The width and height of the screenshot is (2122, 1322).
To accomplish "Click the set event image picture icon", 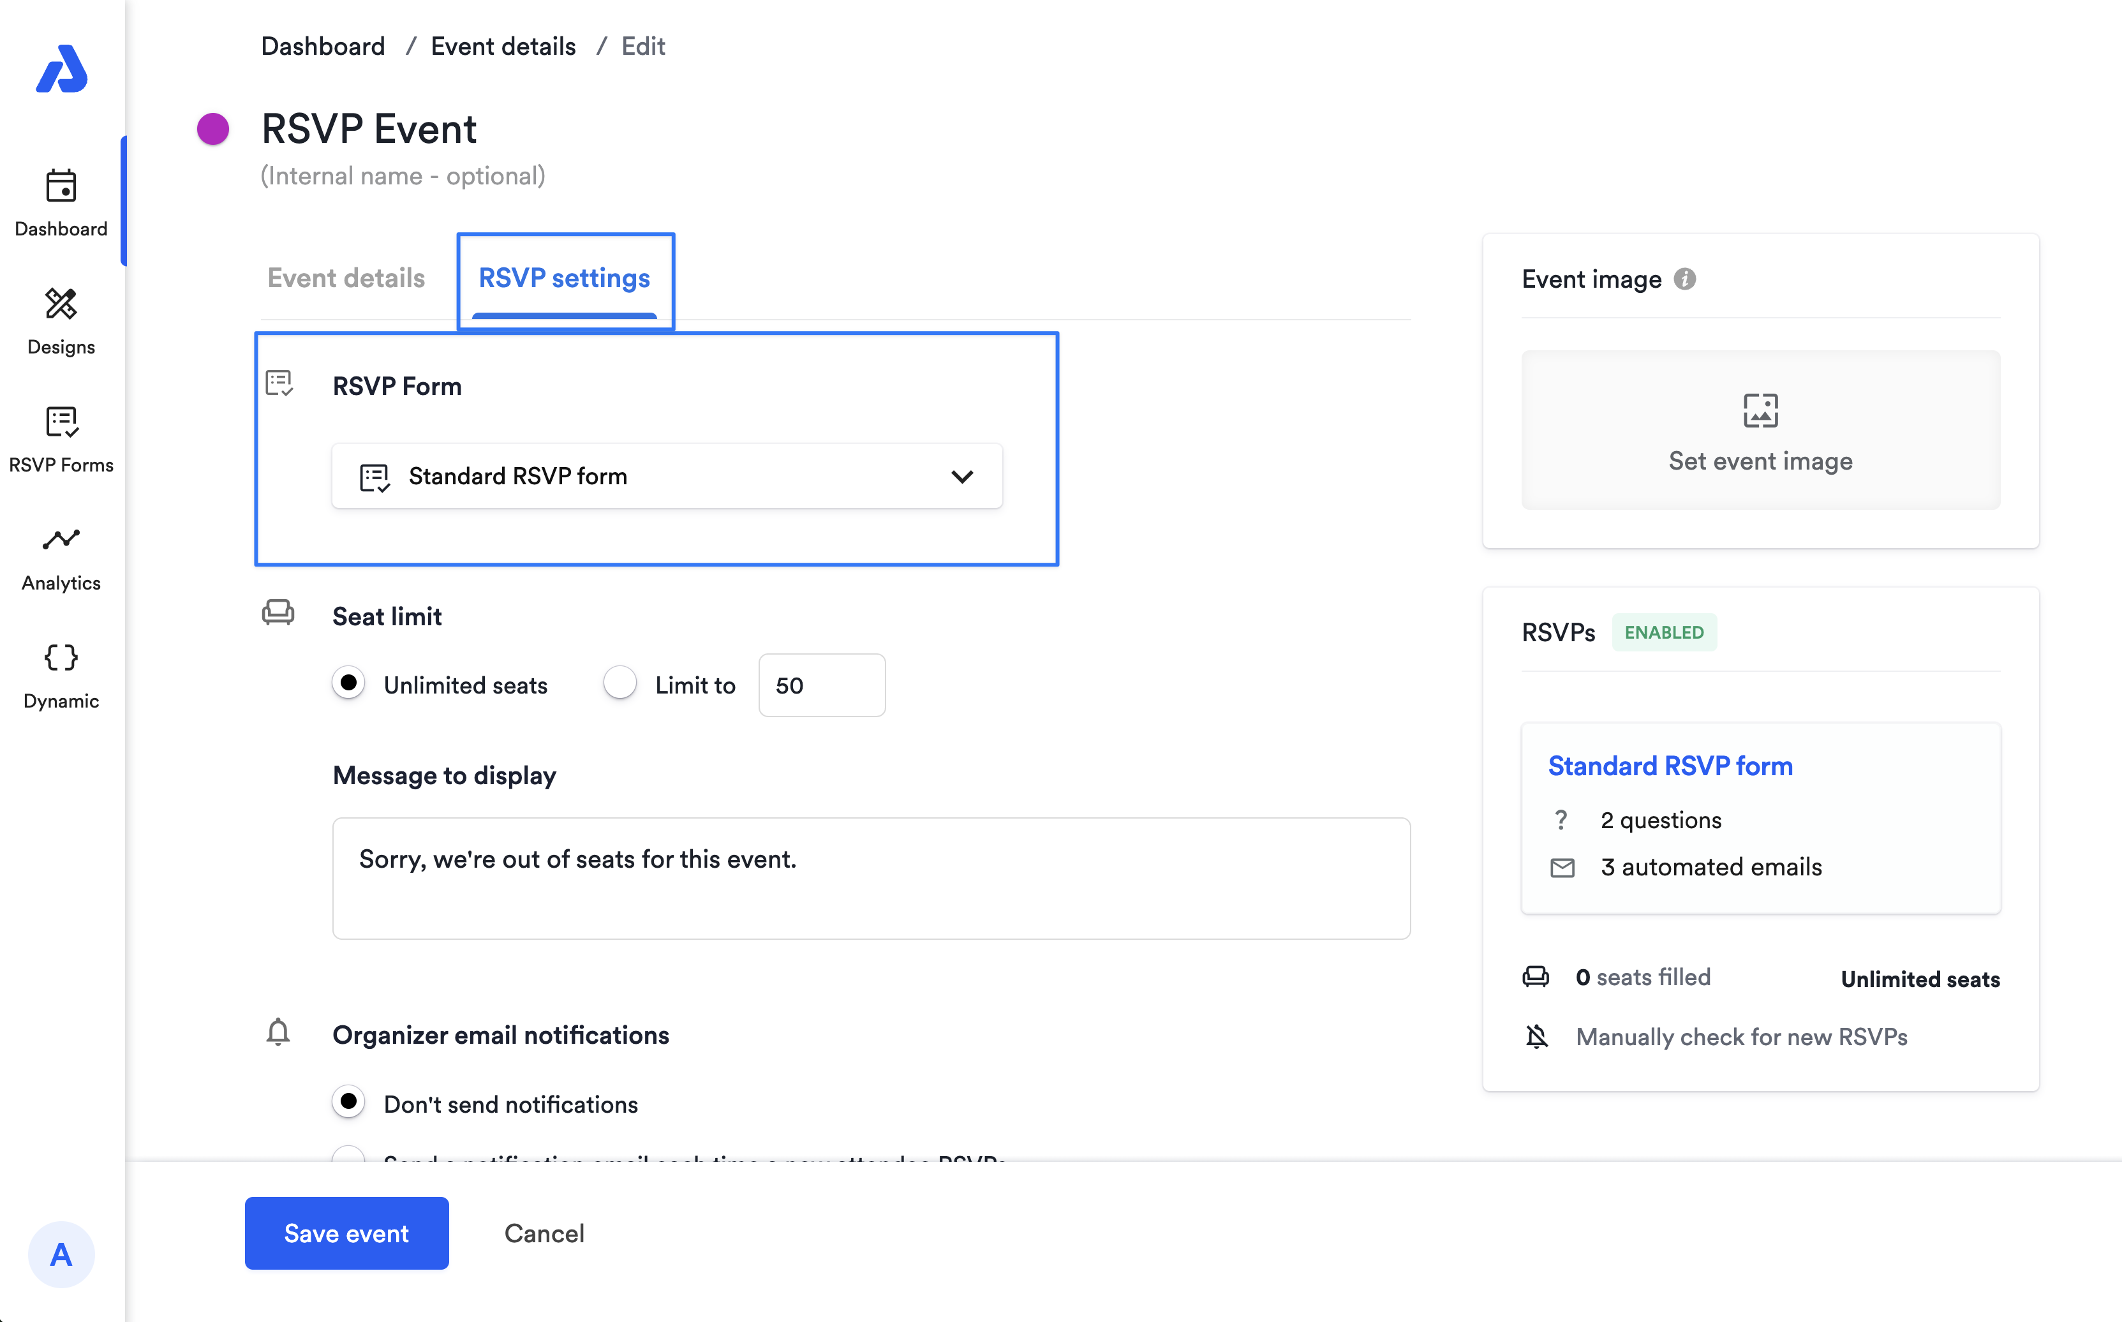I will coord(1760,410).
